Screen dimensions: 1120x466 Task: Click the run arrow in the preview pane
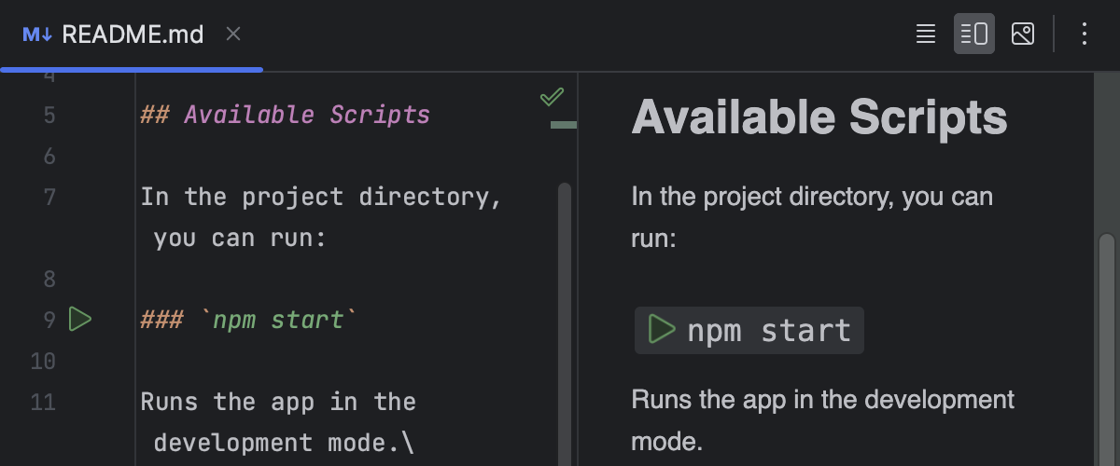point(661,330)
